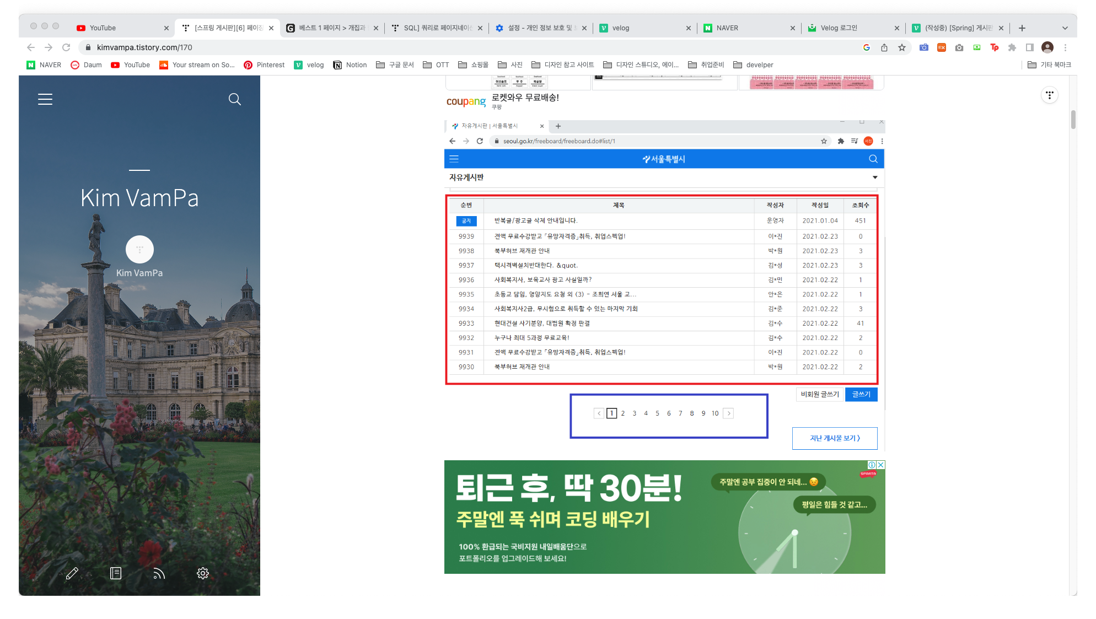Open the NAVER bookmark
Image resolution: width=1096 pixels, height=619 pixels.
click(44, 65)
